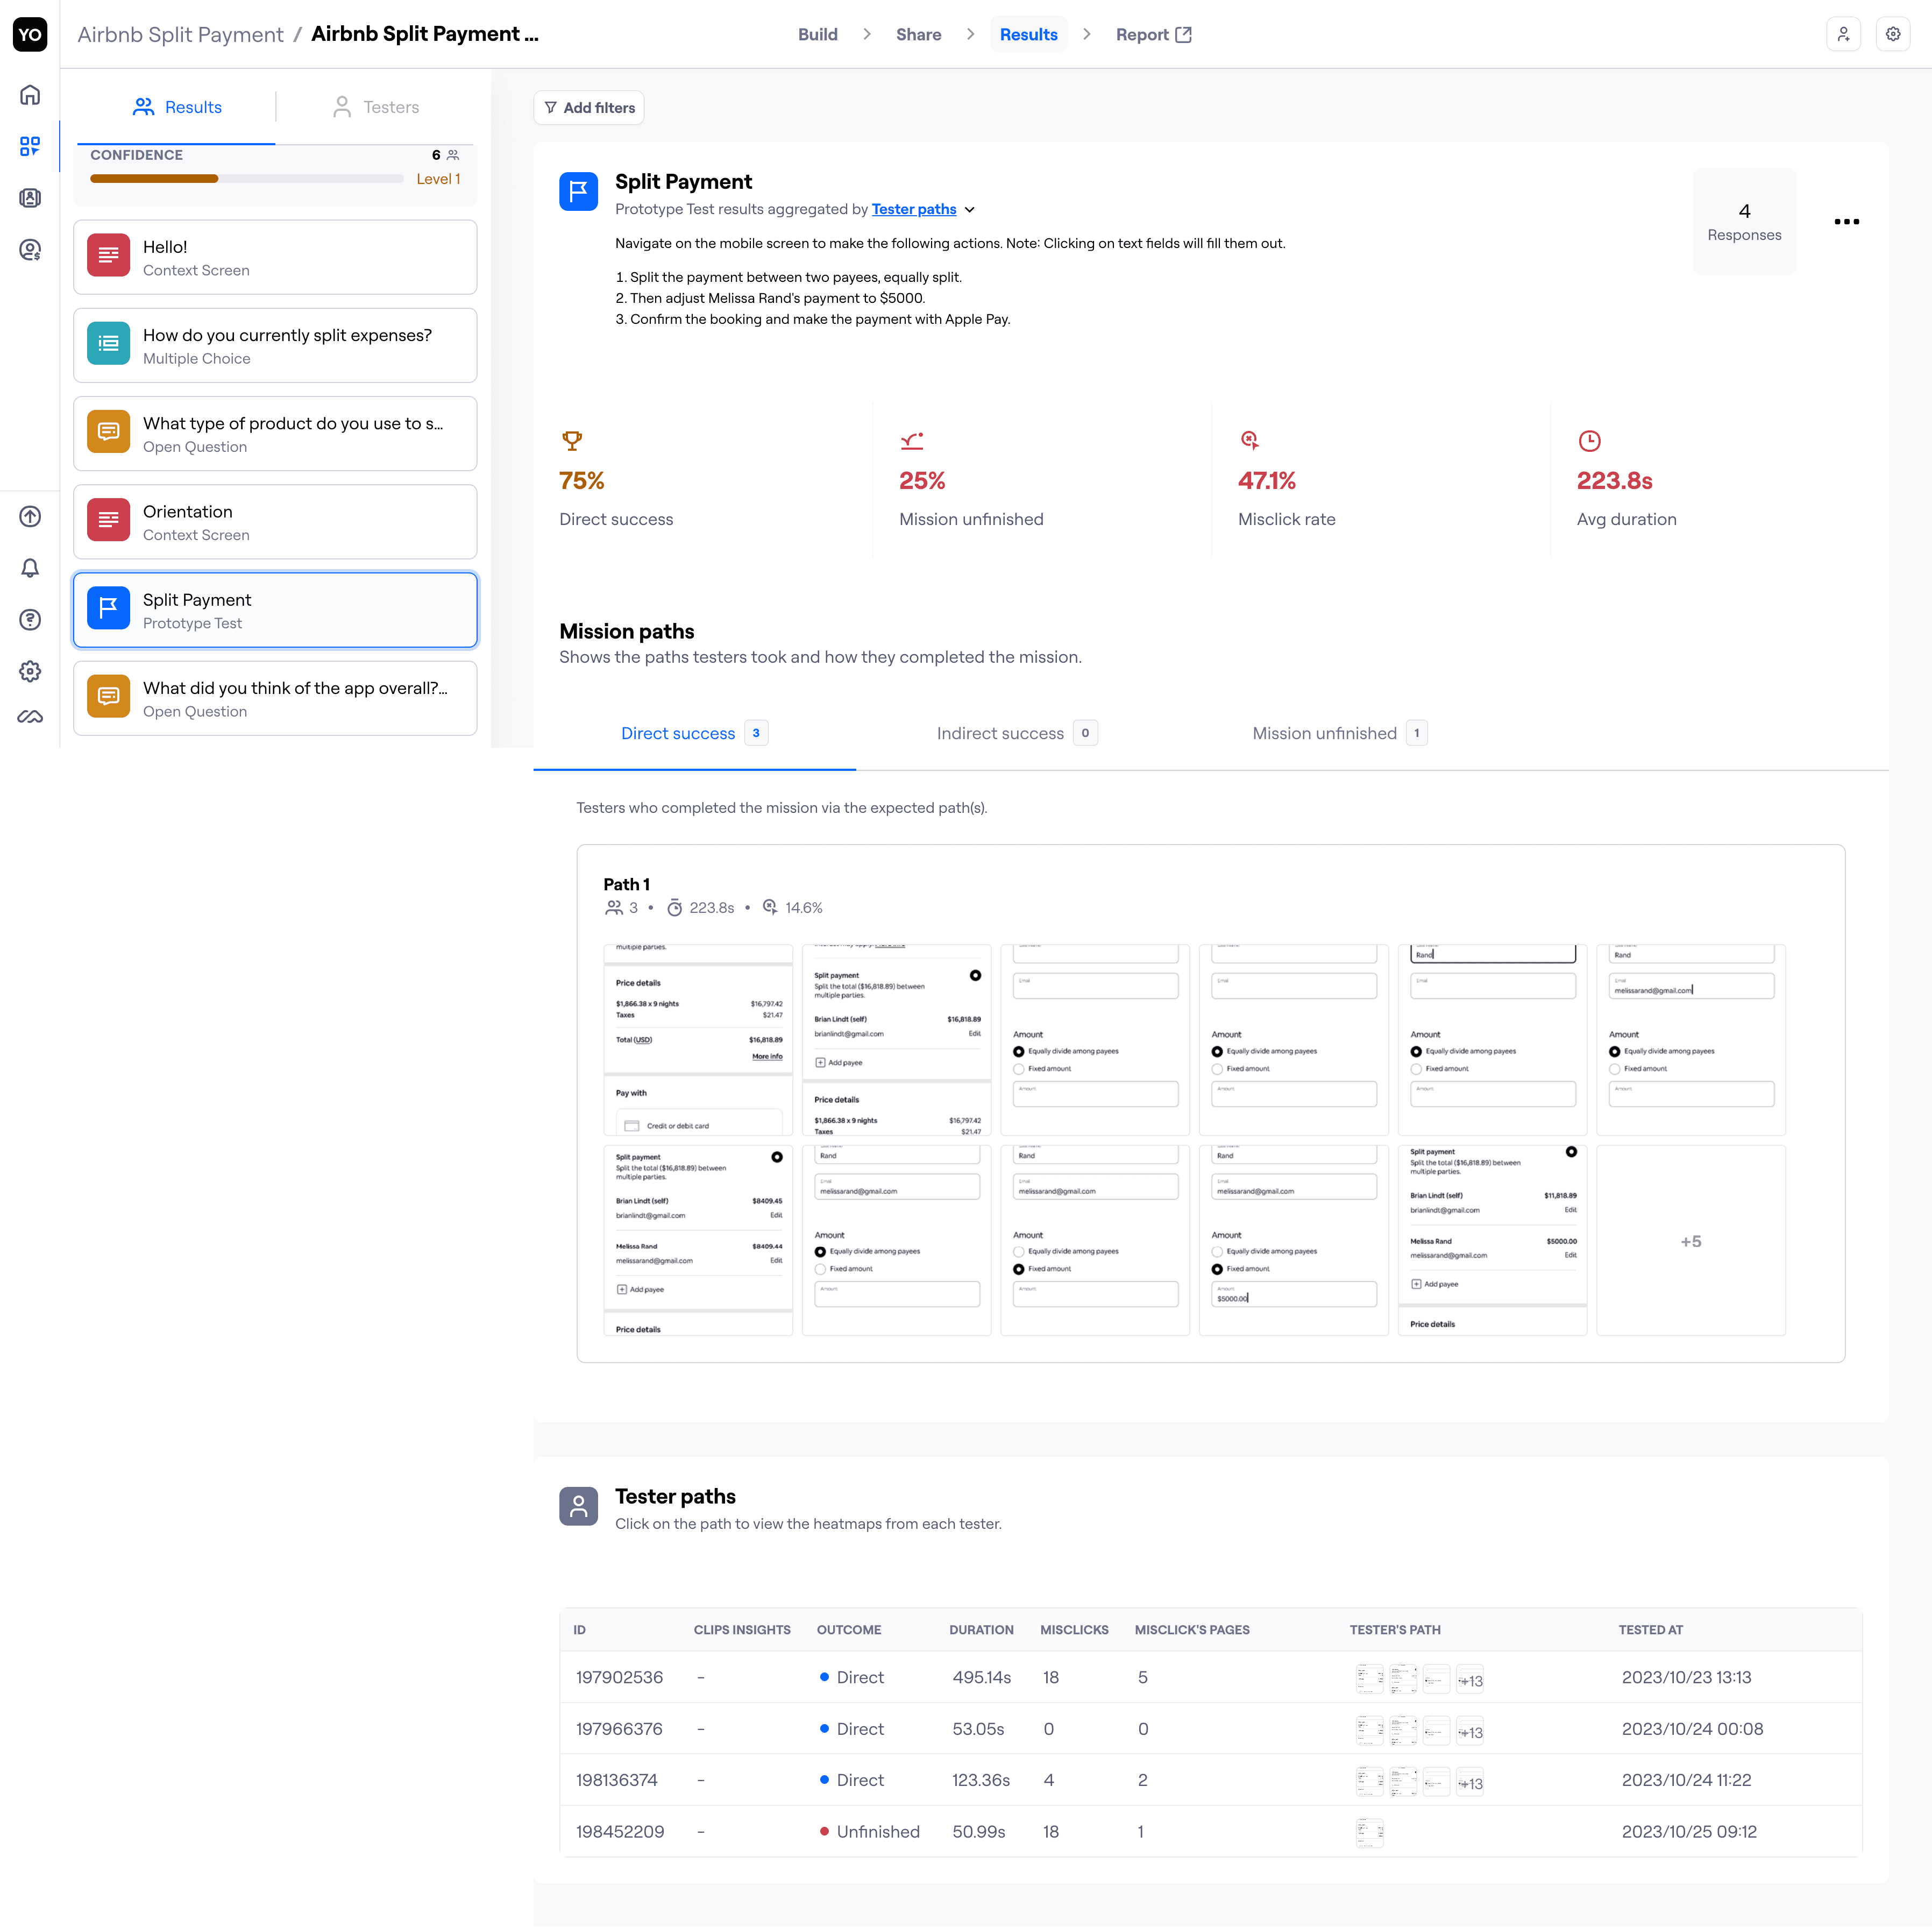Click the upload arrow circle icon

click(x=30, y=517)
